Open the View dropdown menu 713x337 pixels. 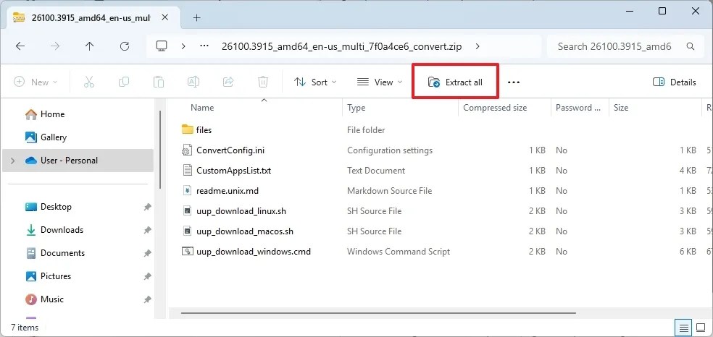[x=380, y=82]
